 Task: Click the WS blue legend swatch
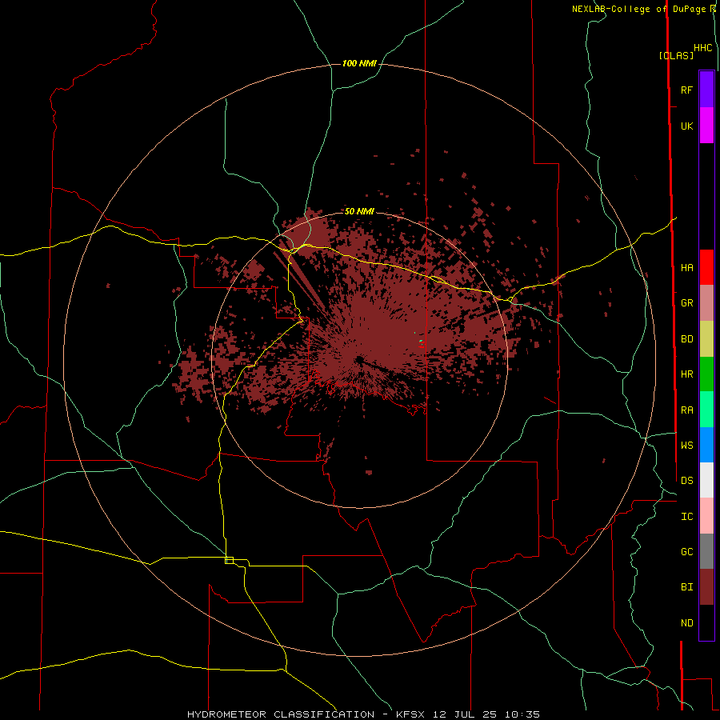(706, 445)
